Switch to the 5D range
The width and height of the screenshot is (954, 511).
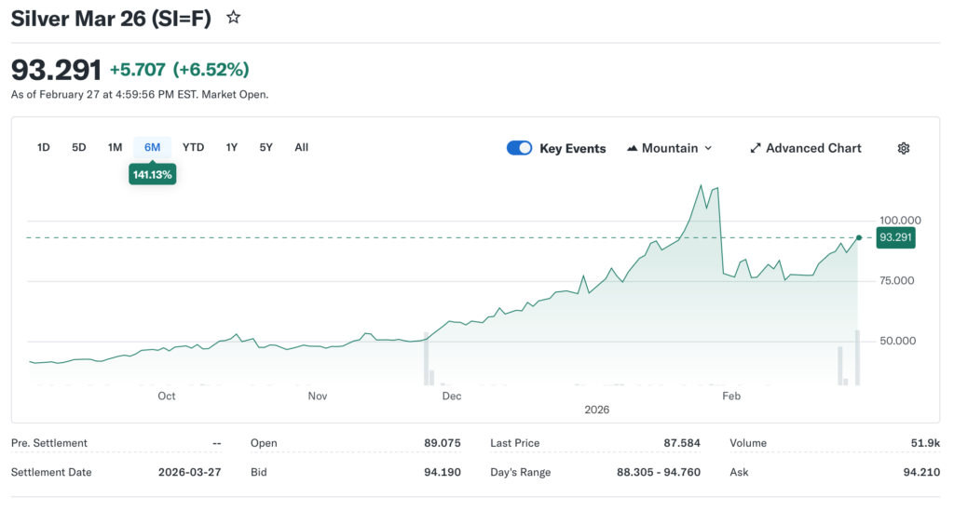tap(79, 147)
